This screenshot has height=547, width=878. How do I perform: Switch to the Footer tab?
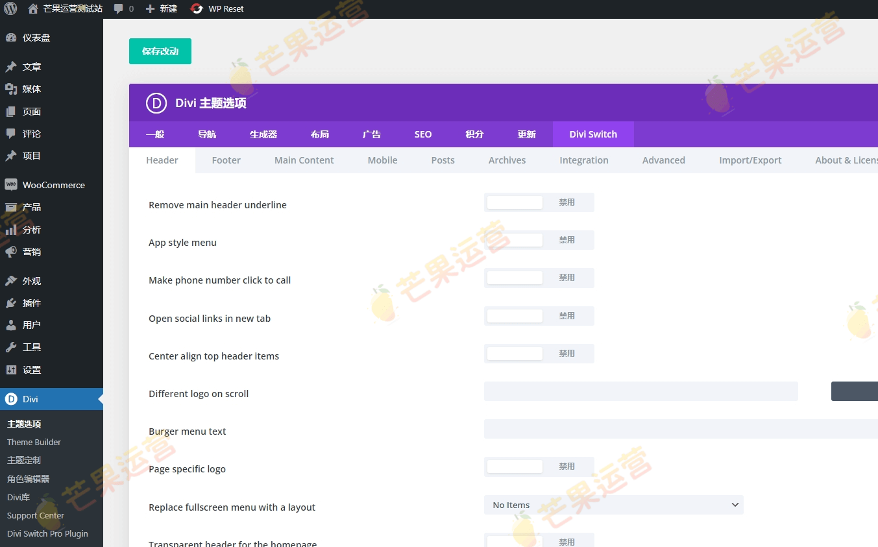(x=226, y=160)
